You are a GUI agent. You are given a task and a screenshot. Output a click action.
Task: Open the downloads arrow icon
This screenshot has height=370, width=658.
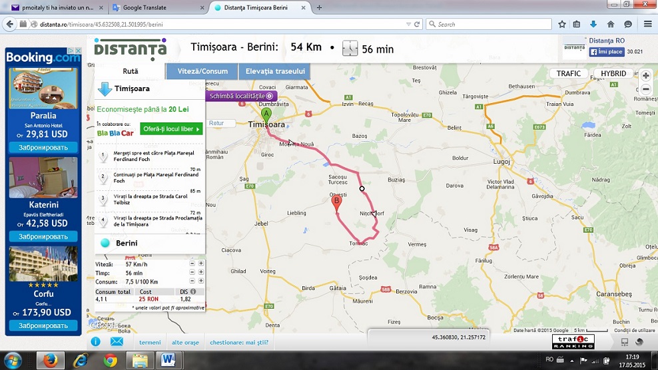[593, 25]
